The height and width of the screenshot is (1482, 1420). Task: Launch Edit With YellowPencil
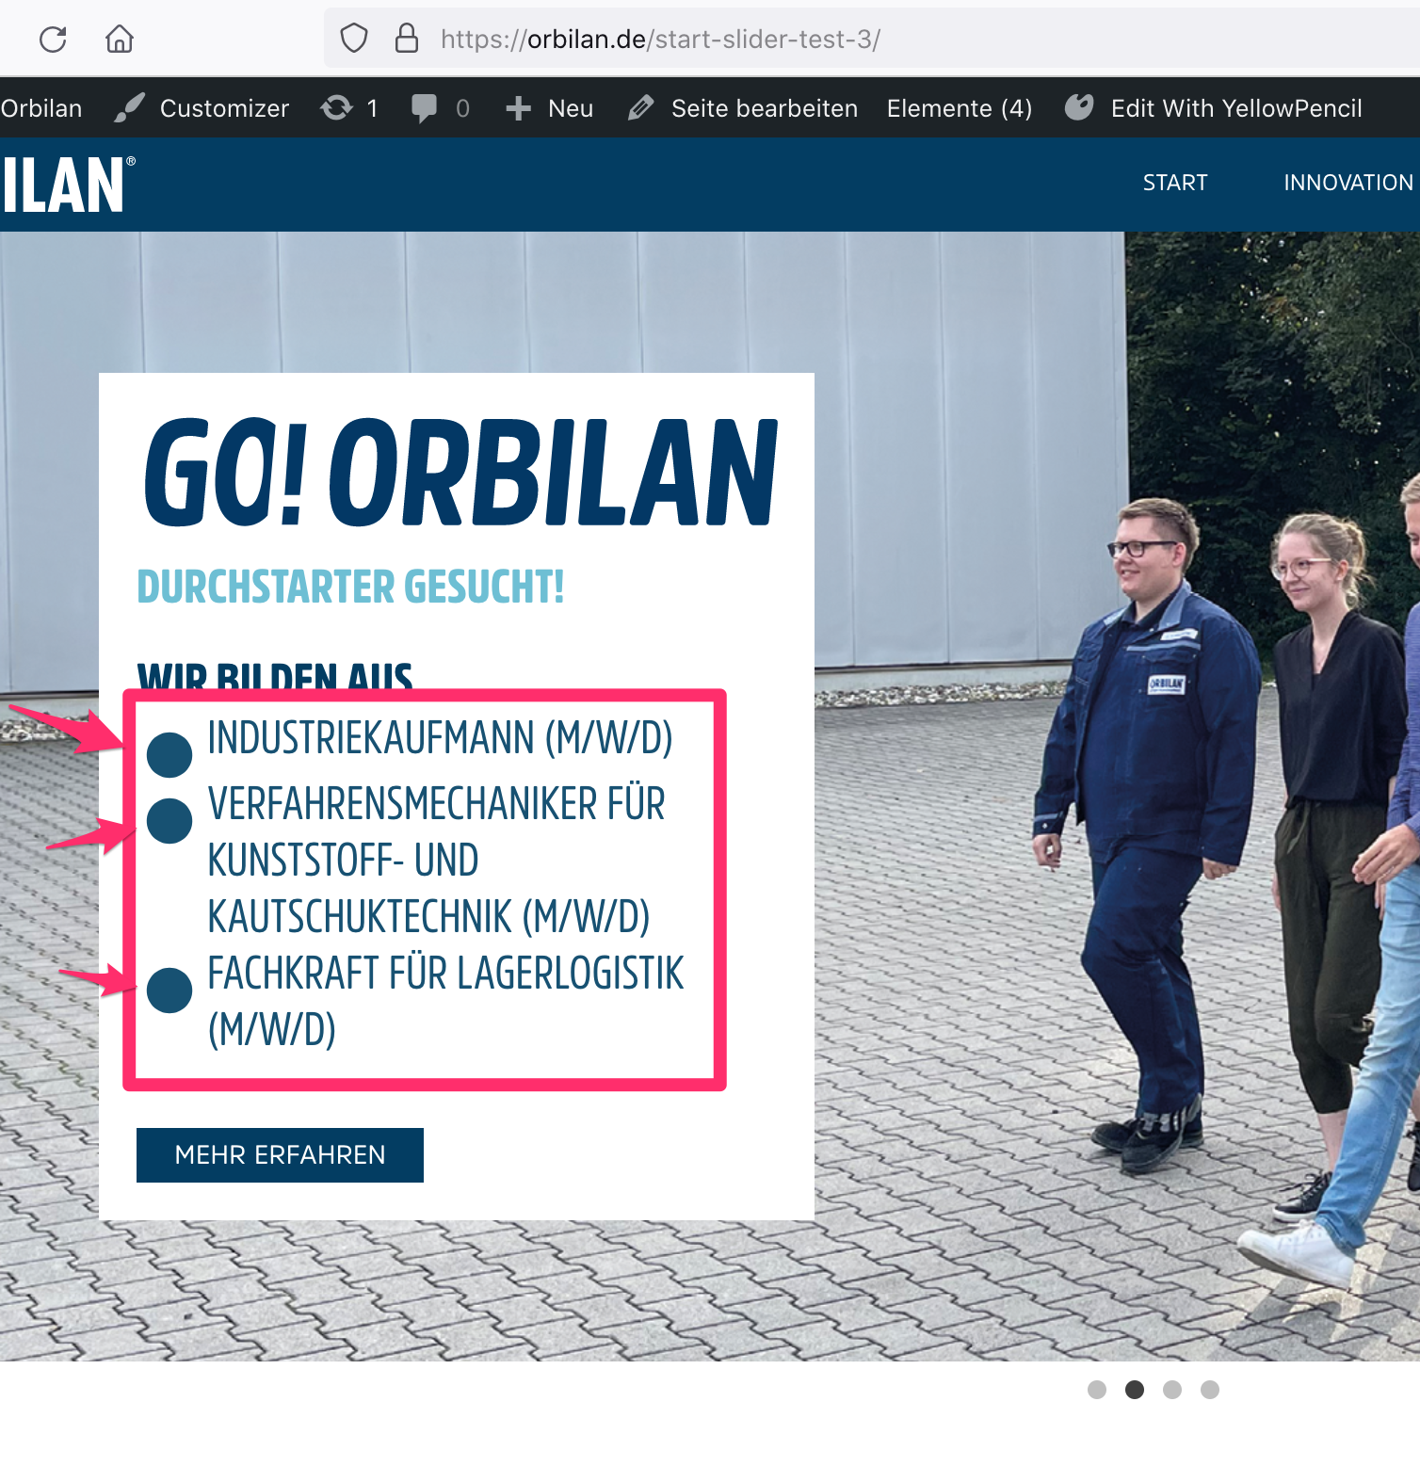click(x=1236, y=108)
